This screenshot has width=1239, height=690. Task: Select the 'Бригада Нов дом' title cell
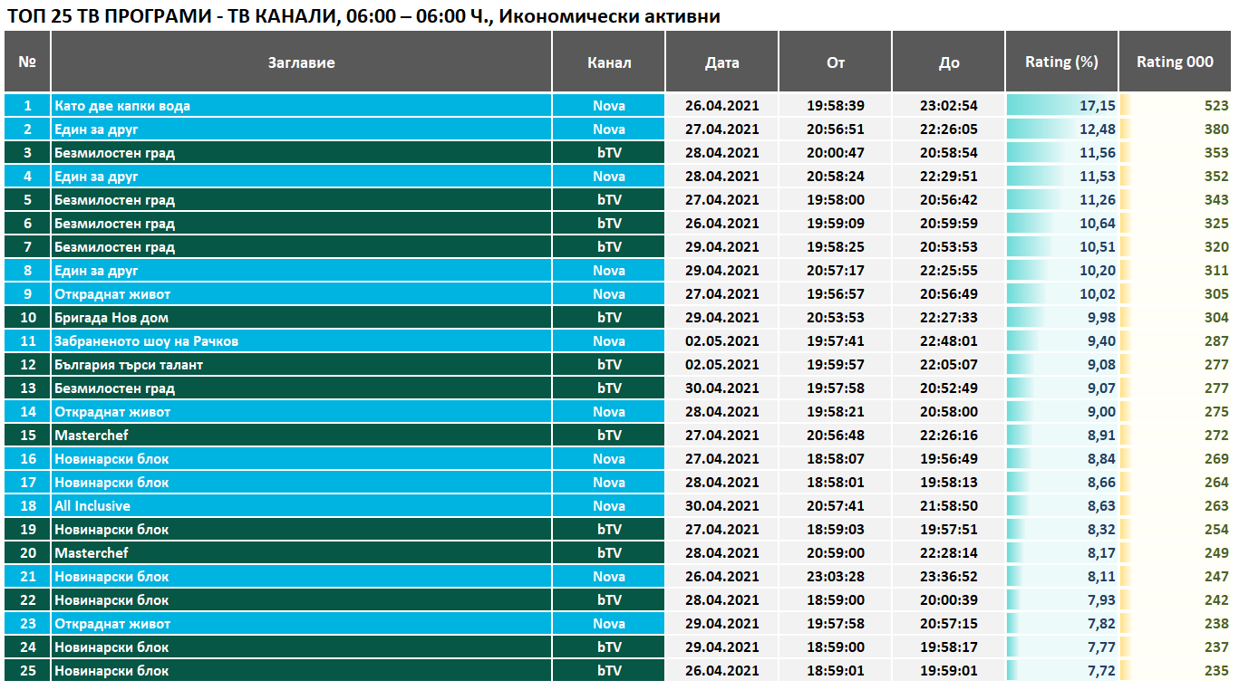[111, 318]
